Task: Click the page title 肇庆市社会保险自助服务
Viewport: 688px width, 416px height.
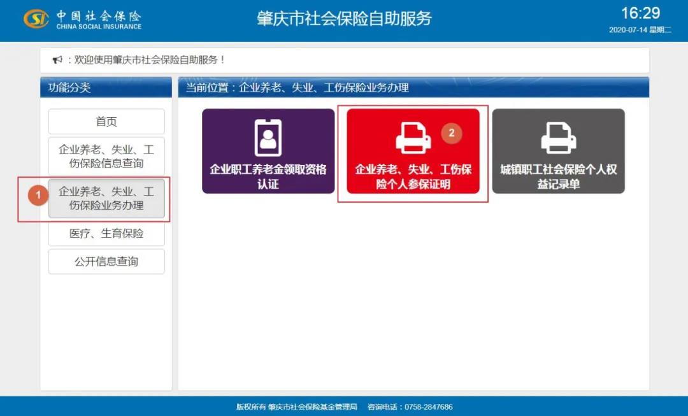Action: coord(344,19)
